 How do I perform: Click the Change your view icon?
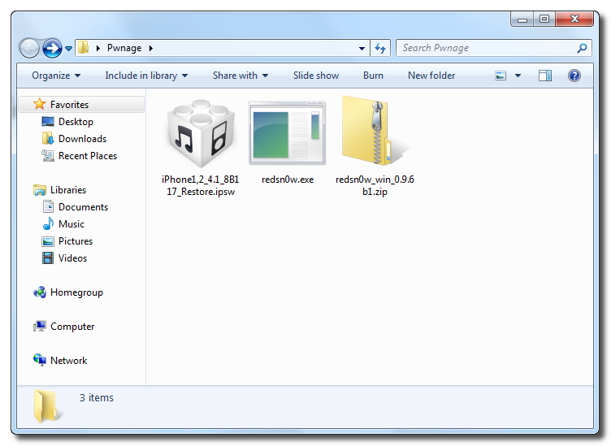coord(500,76)
